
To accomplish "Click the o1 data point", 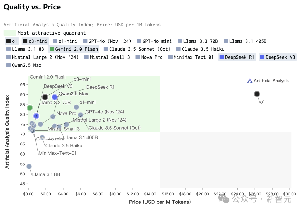I will [257, 94].
